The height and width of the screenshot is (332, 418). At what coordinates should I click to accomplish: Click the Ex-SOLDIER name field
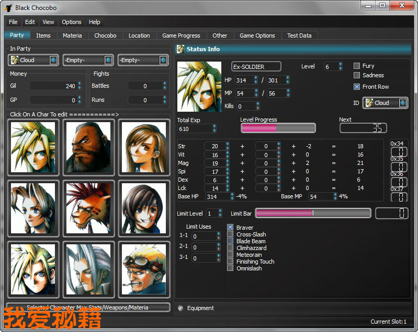[x=256, y=67]
